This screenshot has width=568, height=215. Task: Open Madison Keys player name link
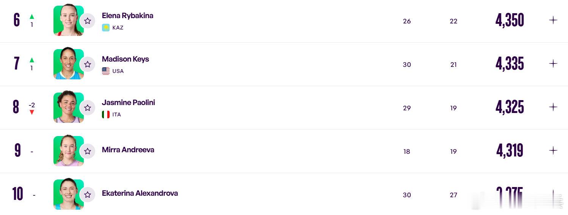click(x=126, y=59)
